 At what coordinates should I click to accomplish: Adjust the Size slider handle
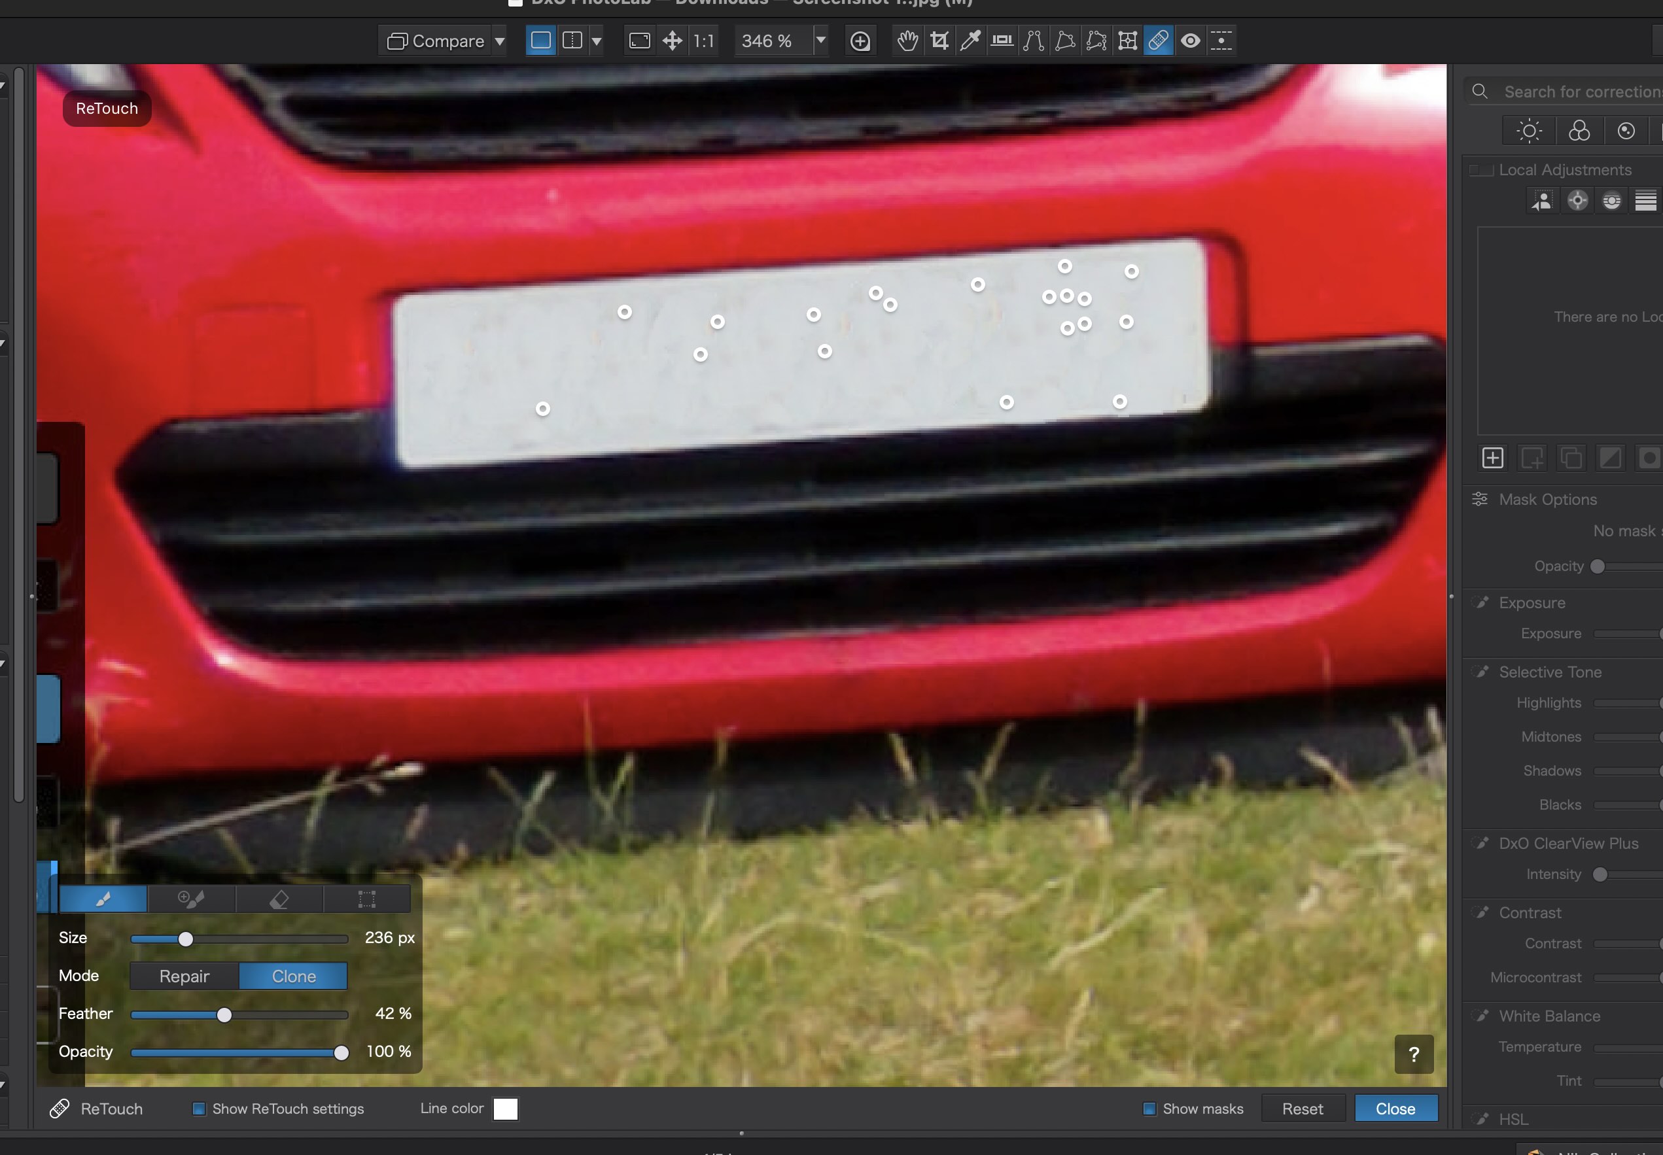[x=186, y=939]
